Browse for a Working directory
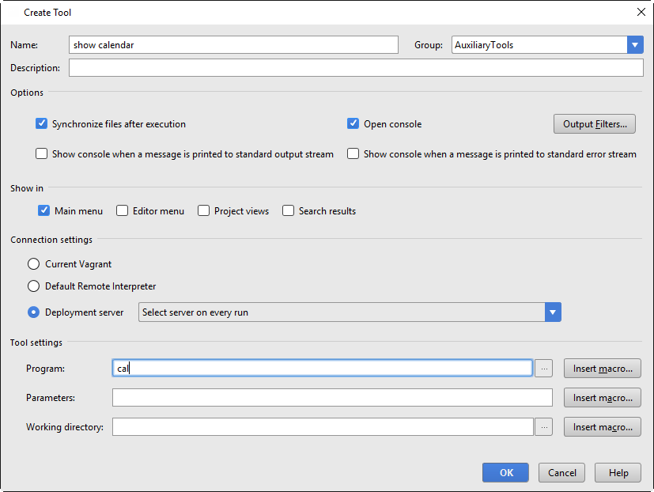Screen dimensions: 654x492 (x=543, y=426)
